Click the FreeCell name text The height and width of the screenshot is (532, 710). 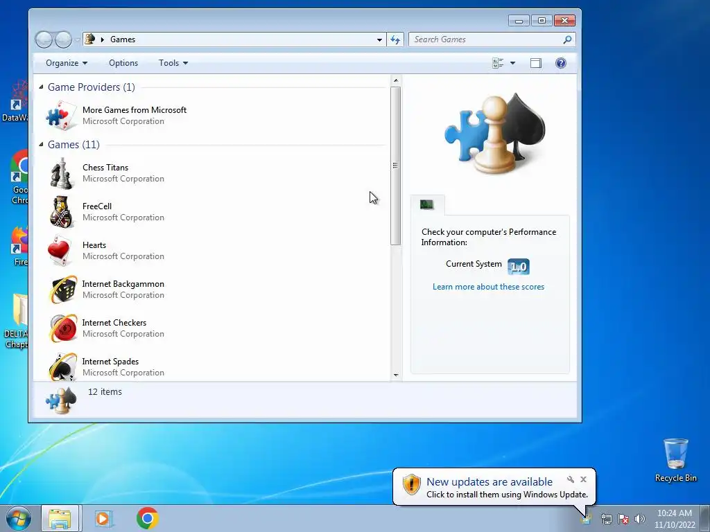97,206
